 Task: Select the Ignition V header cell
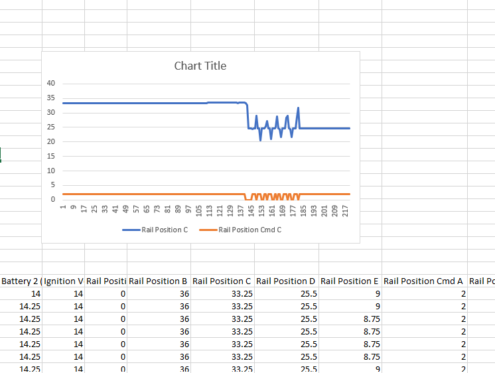tap(64, 281)
